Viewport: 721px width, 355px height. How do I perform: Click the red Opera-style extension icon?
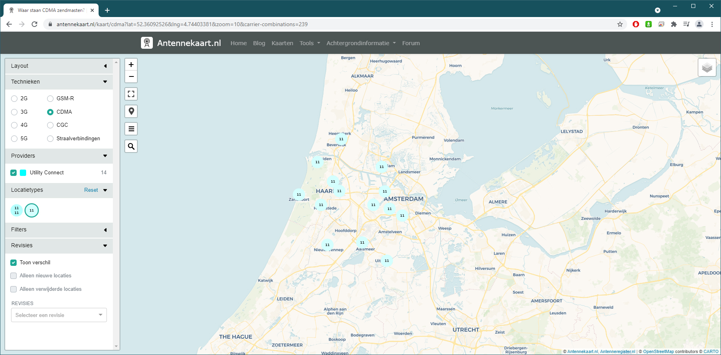[x=636, y=24]
